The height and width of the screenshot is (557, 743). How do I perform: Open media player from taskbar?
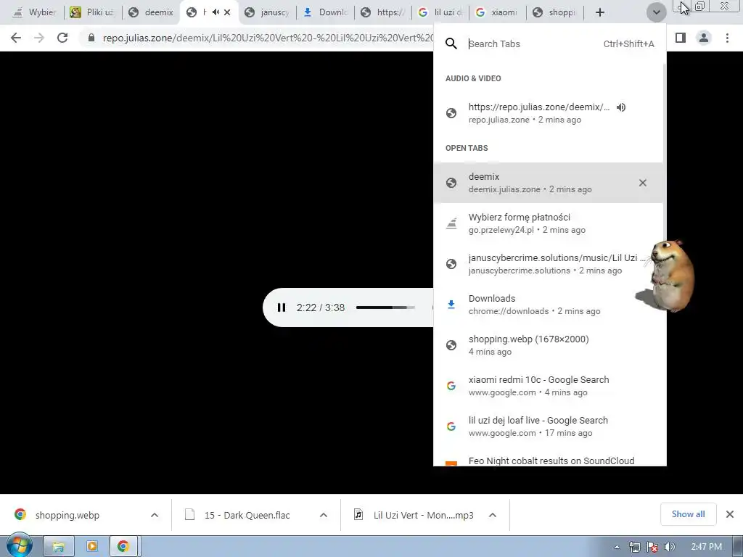92,547
